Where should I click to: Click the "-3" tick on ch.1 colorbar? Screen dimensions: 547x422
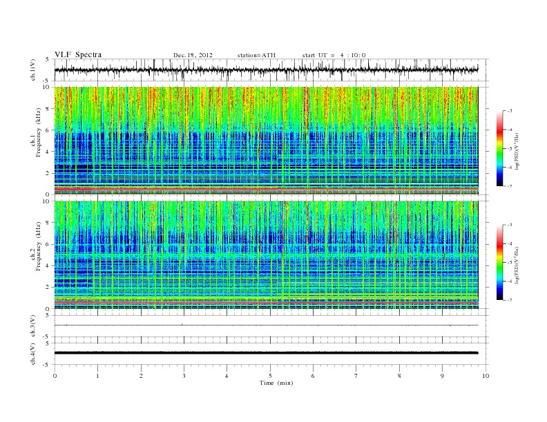click(510, 111)
